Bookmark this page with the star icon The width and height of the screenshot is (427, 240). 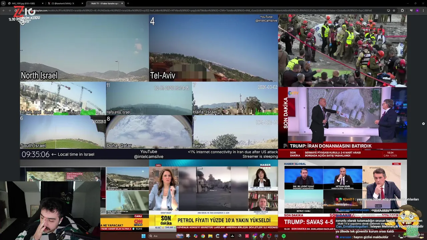(x=394, y=10)
